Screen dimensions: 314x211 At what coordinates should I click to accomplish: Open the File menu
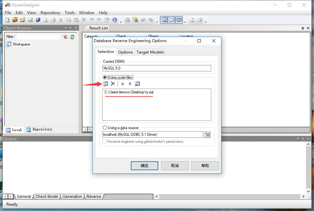8,13
